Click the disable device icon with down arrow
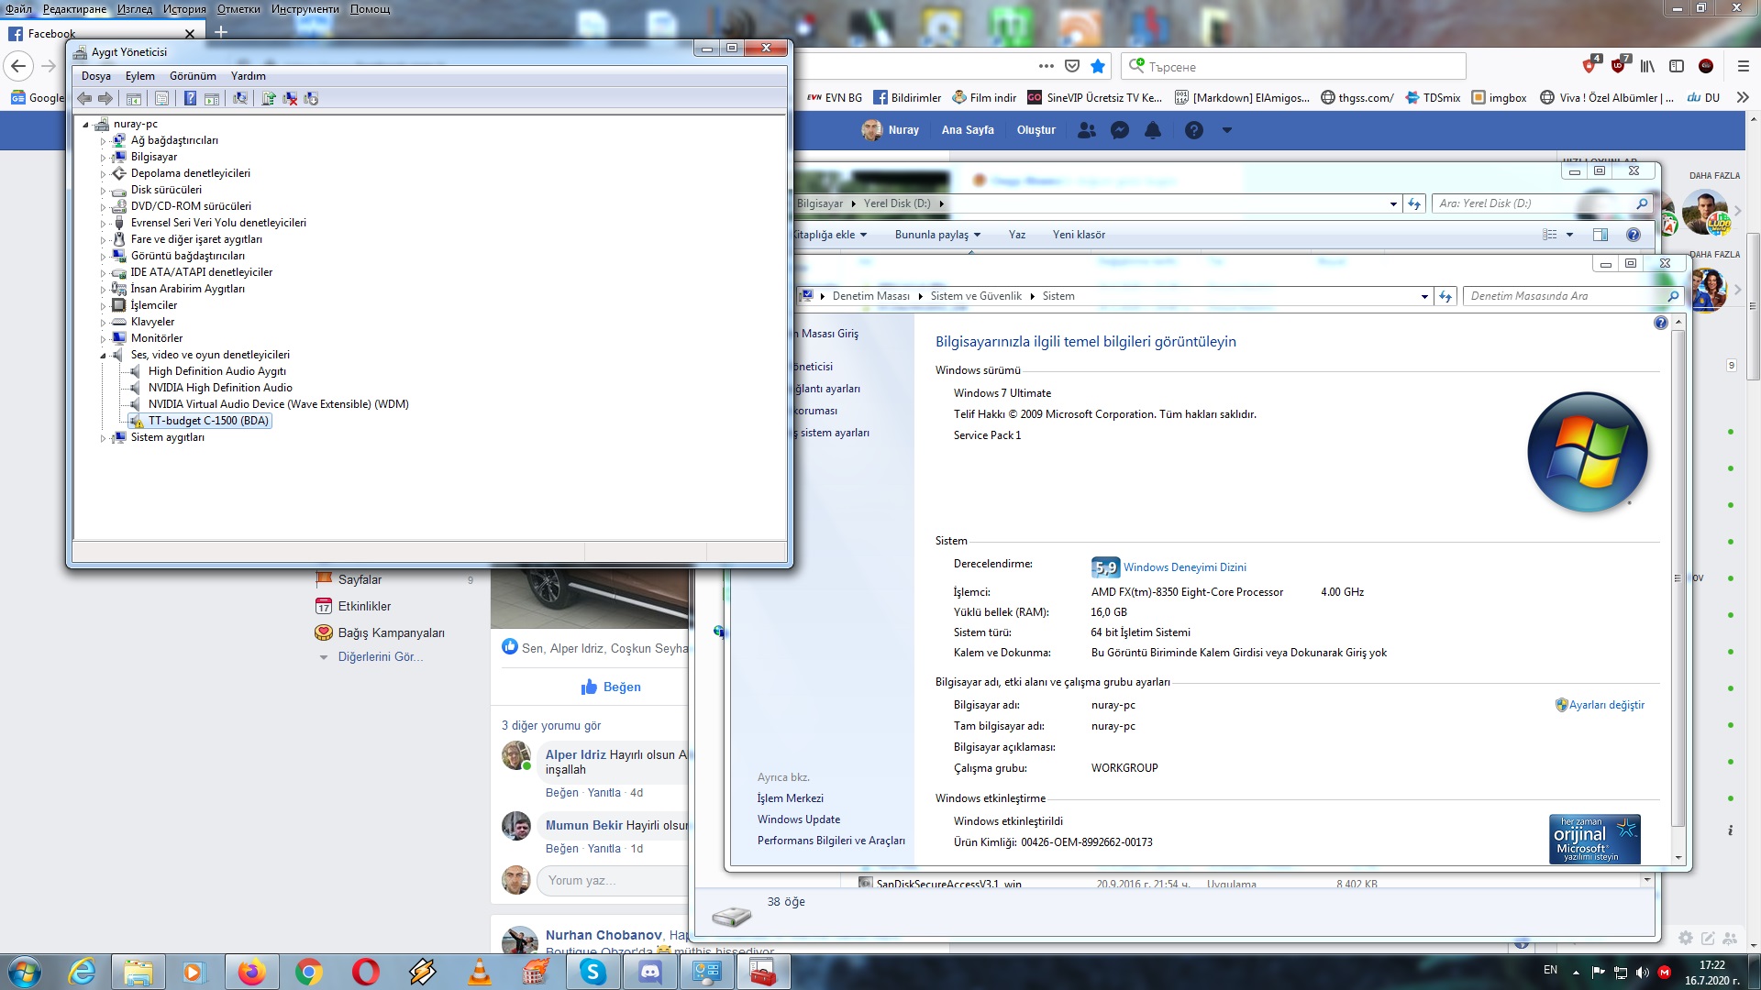The height and width of the screenshot is (990, 1761). 311,98
